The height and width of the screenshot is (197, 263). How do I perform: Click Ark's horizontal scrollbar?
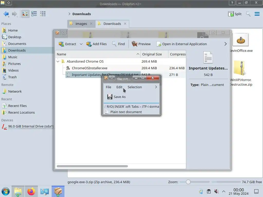(92, 166)
